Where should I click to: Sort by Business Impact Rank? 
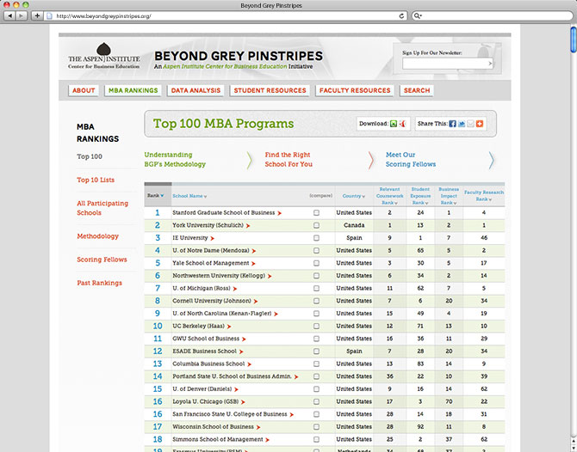[x=449, y=196]
